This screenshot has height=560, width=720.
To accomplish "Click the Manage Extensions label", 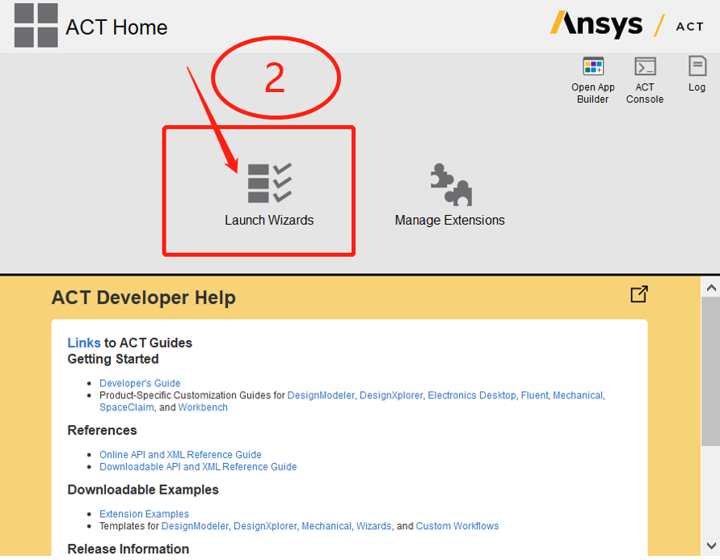I will pyautogui.click(x=449, y=221).
